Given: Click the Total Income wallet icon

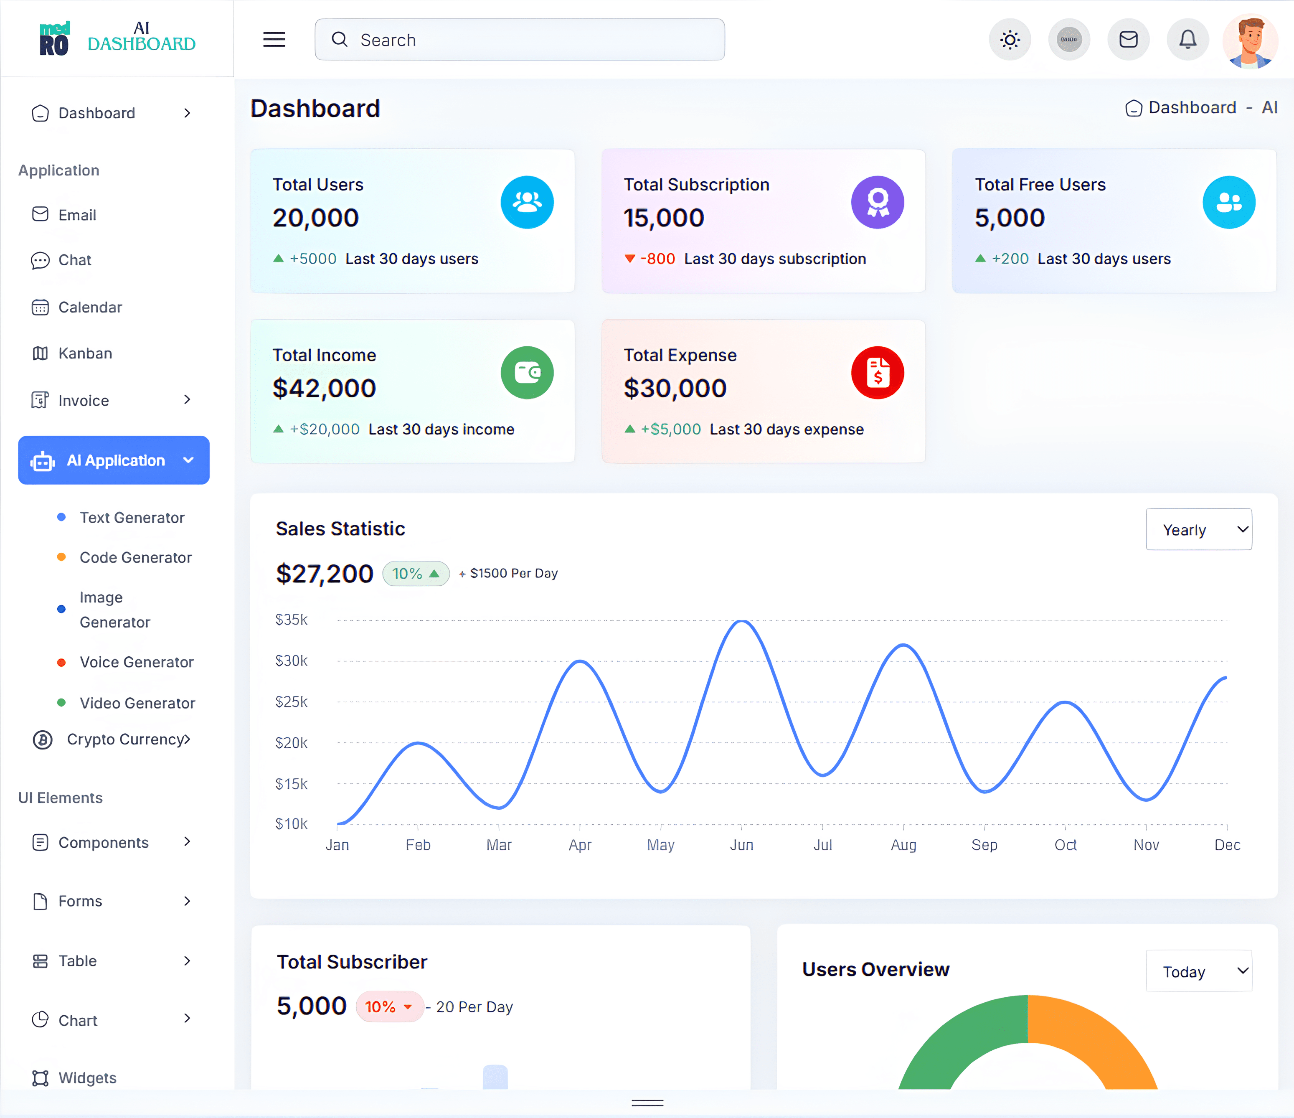Looking at the screenshot, I should click(x=526, y=373).
